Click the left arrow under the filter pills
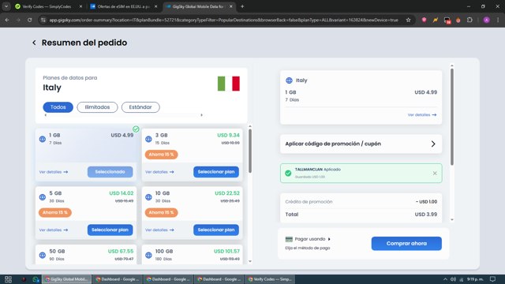Image resolution: width=505 pixels, height=284 pixels. [x=46, y=115]
